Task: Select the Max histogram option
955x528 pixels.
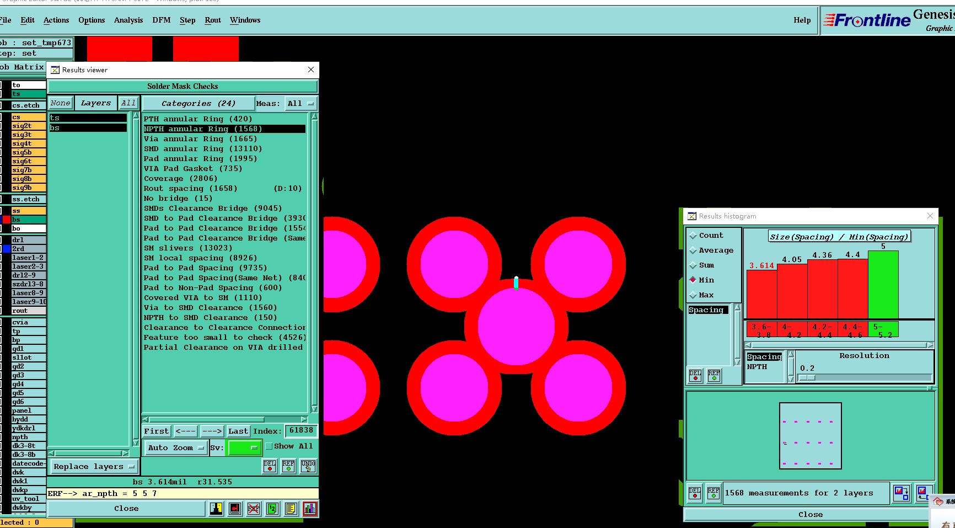Action: click(x=701, y=295)
